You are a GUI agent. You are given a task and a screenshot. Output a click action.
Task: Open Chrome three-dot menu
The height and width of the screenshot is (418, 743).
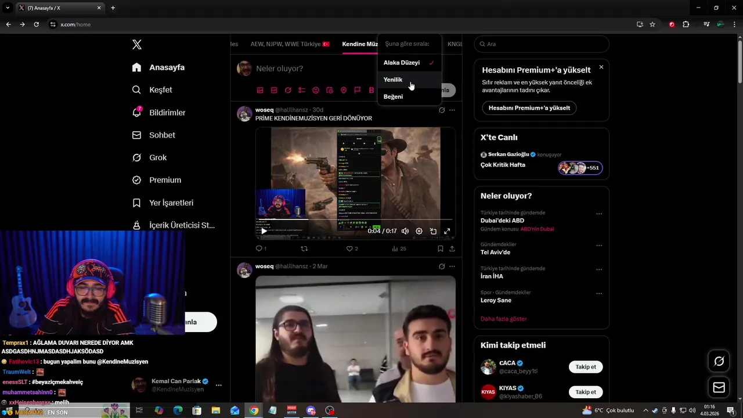(x=734, y=24)
